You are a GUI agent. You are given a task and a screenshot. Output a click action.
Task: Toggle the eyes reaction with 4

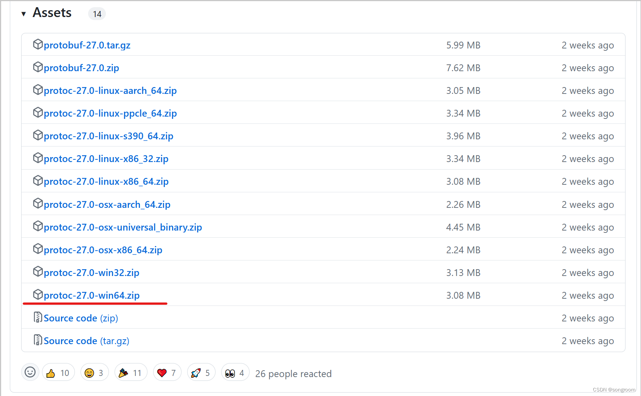tap(235, 373)
